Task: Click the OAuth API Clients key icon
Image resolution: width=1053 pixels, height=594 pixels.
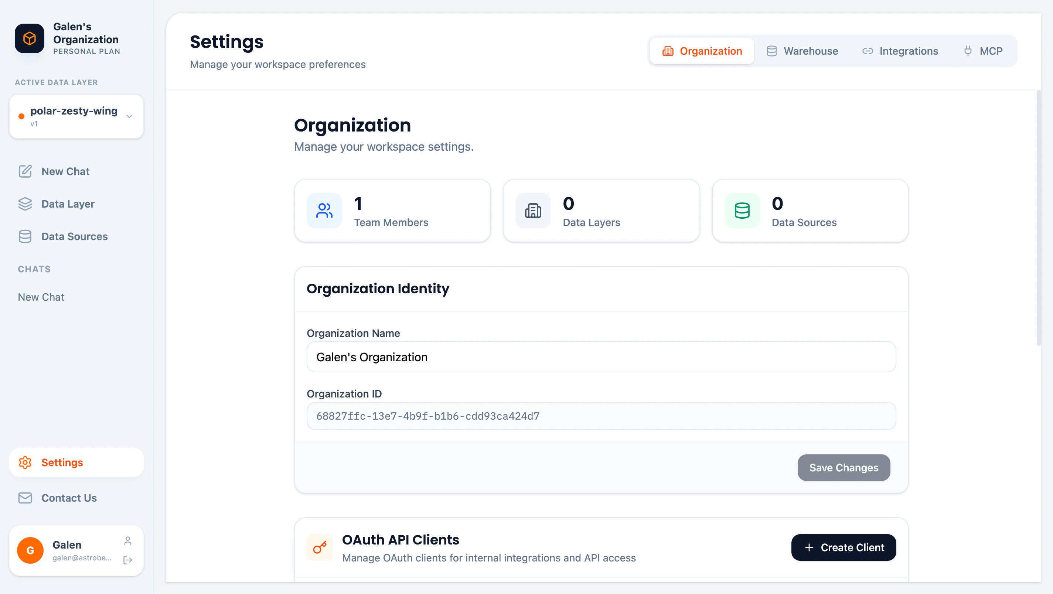Action: point(320,547)
